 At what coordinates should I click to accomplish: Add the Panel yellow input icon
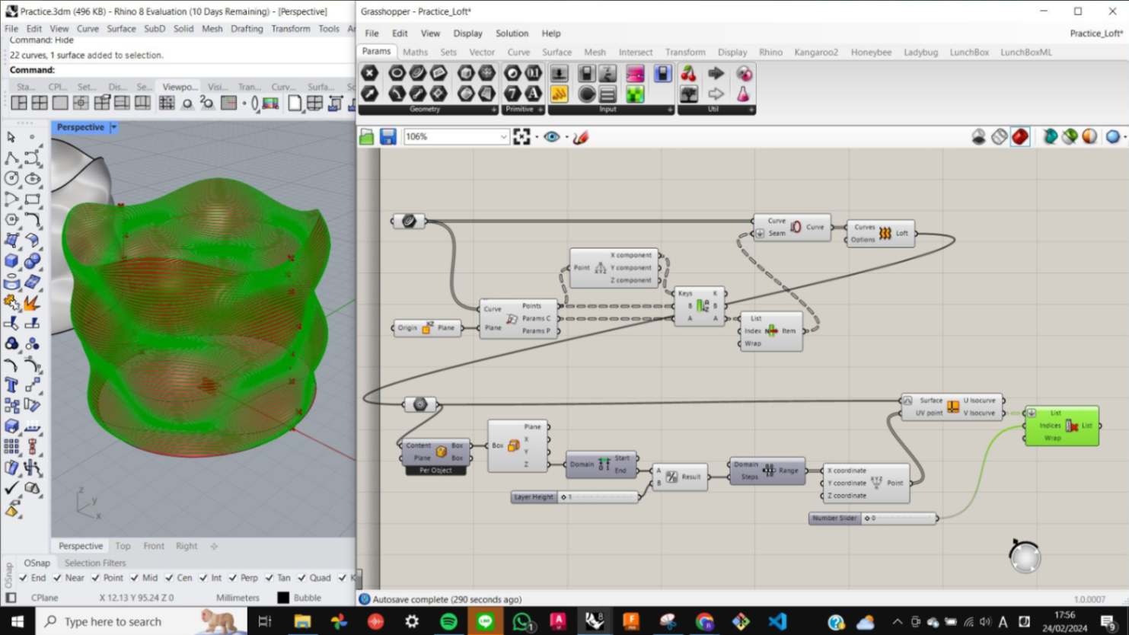(x=559, y=93)
